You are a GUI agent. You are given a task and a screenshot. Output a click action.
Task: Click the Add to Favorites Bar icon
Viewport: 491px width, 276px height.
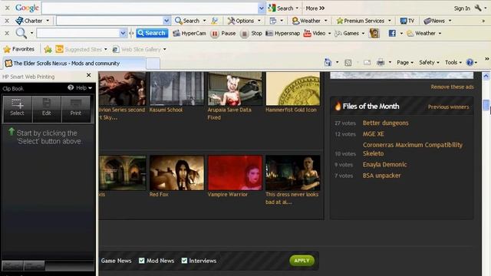(x=48, y=49)
